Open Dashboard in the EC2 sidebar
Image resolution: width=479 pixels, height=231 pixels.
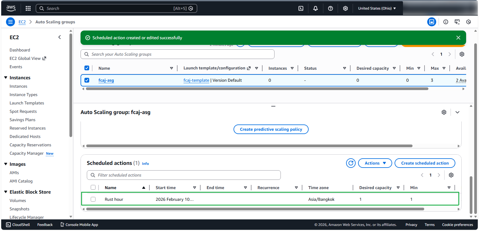tap(20, 50)
